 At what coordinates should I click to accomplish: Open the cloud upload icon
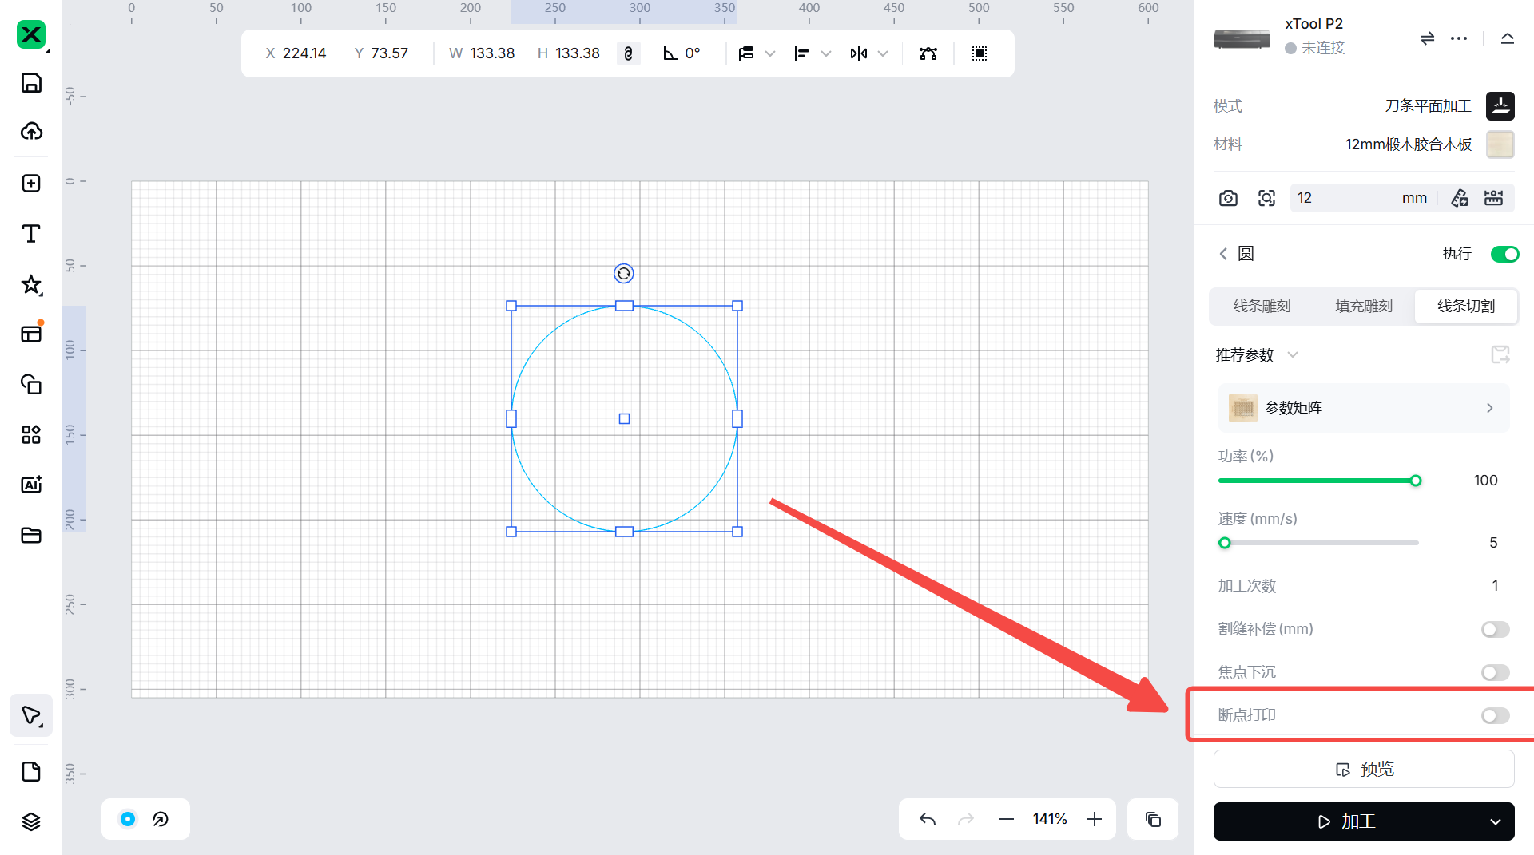(31, 132)
